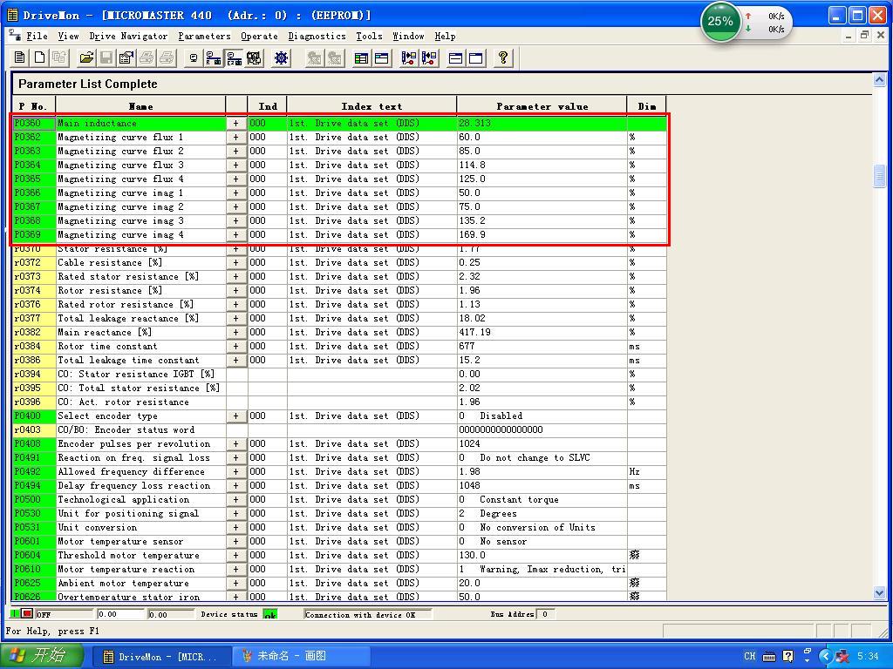893x669 pixels.
Task: Click the 0.00 setpoint input field
Action: click(119, 614)
